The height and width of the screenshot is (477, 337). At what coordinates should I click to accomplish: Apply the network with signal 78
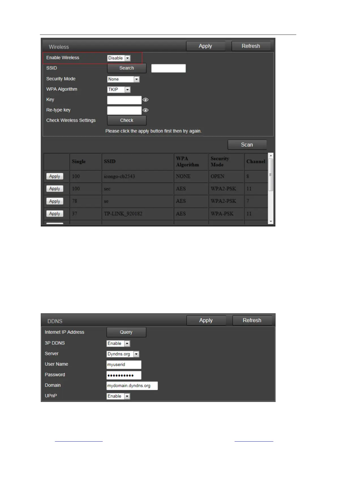(55, 201)
